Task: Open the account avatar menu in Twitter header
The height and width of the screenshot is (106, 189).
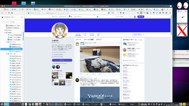Action: pos(135,17)
